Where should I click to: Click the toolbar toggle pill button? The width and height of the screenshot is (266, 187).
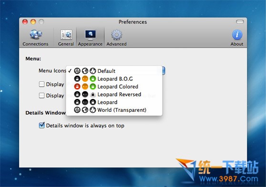pos(240,22)
